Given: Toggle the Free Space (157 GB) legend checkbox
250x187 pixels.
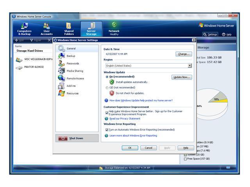Looking at the screenshot, I should tap(185, 159).
